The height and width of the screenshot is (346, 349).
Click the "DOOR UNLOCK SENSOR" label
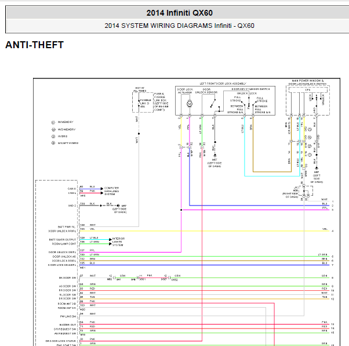(x=206, y=91)
